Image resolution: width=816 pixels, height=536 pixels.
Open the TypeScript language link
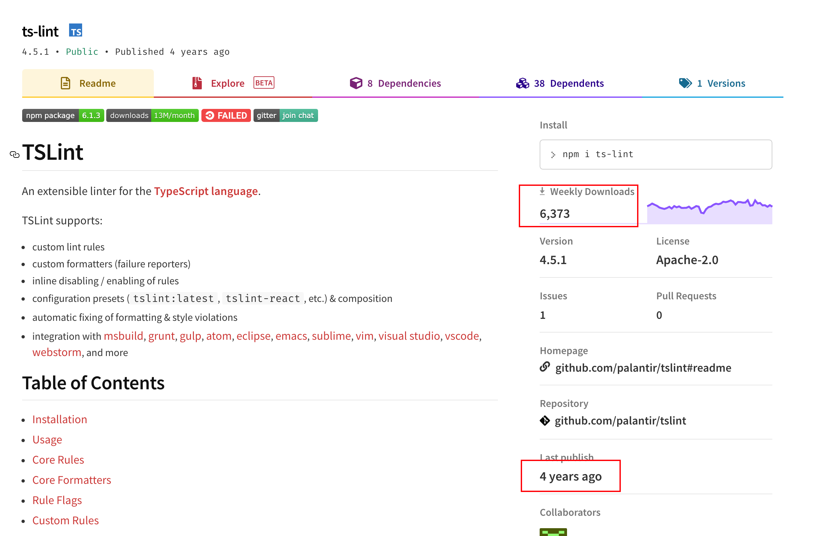tap(206, 191)
